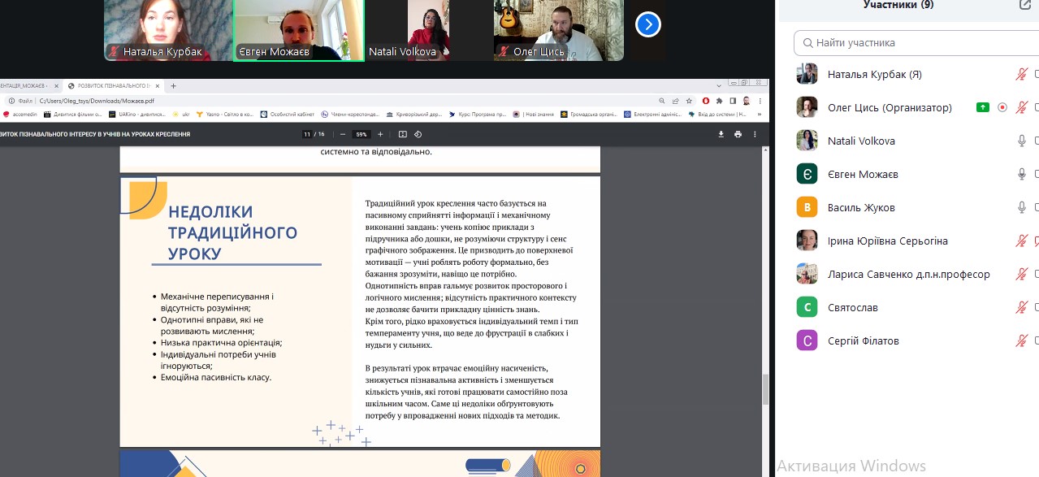Bookmark this page with the star icon
This screenshot has width=1039, height=477.
(x=689, y=101)
